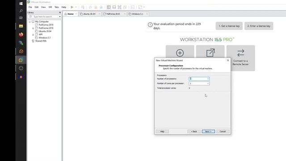Select WPI in the library tree

(40, 34)
